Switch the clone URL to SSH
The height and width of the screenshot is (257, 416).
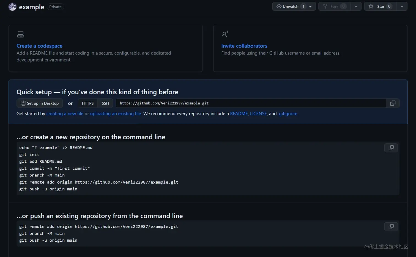[x=105, y=103]
